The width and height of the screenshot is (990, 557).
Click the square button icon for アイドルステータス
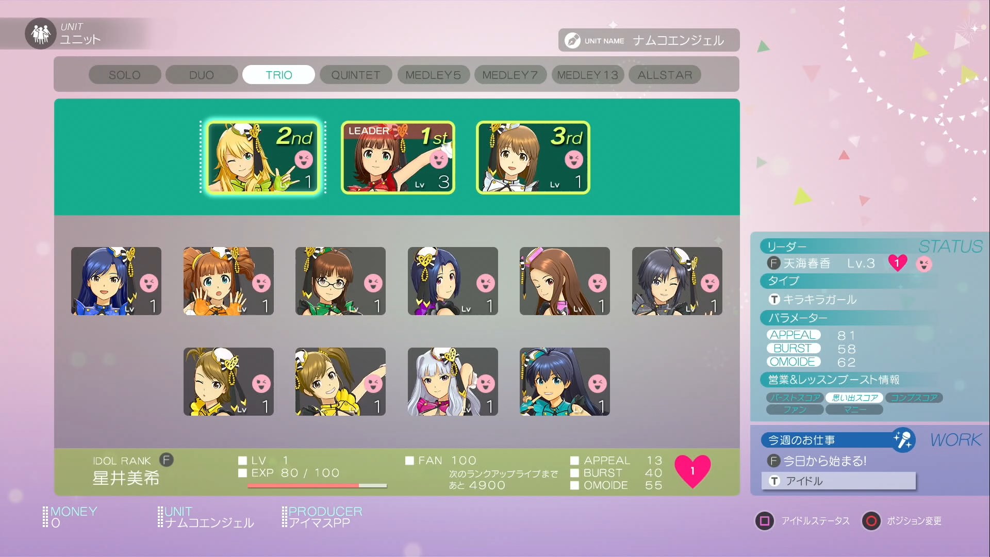tap(765, 521)
